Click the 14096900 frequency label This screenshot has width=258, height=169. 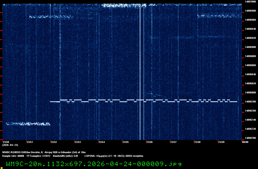point(250,47)
